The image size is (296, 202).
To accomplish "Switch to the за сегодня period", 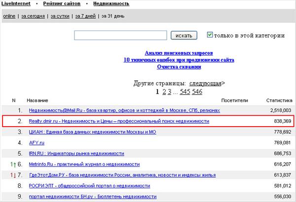I will tap(33, 16).
